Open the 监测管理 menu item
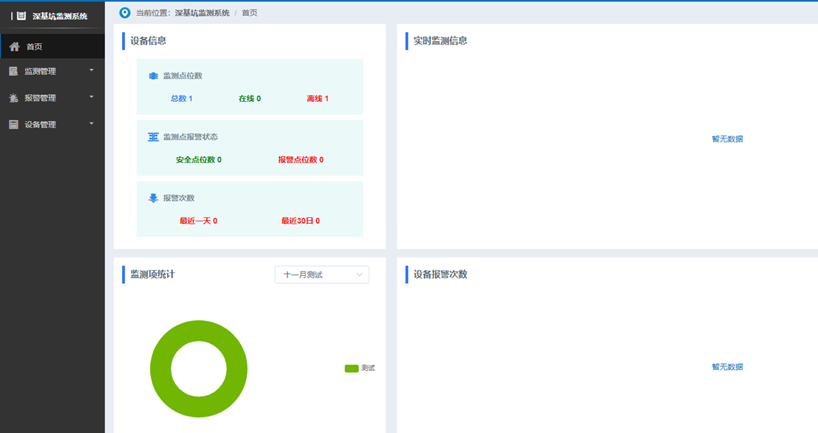 coord(40,71)
